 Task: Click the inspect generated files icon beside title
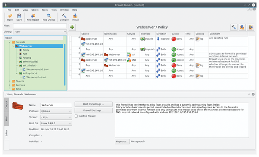click(250, 27)
